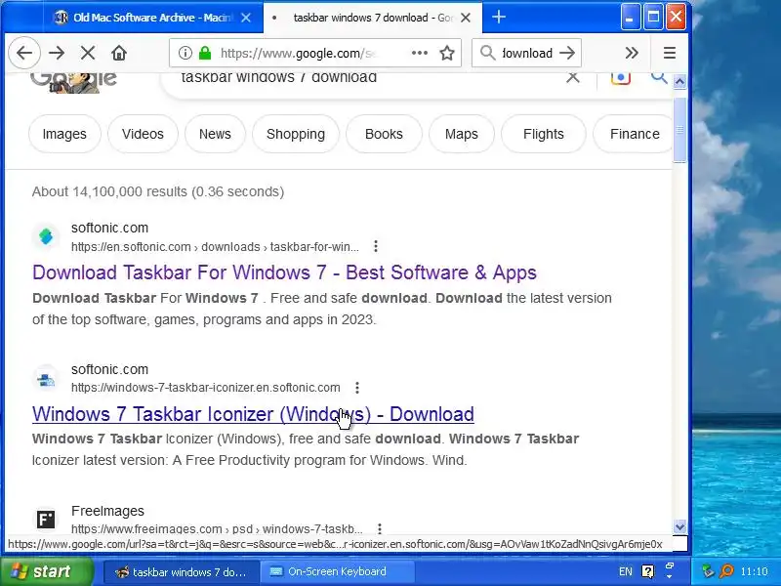The width and height of the screenshot is (781, 586).
Task: Click the 11:10 system clock
Action: (x=754, y=571)
